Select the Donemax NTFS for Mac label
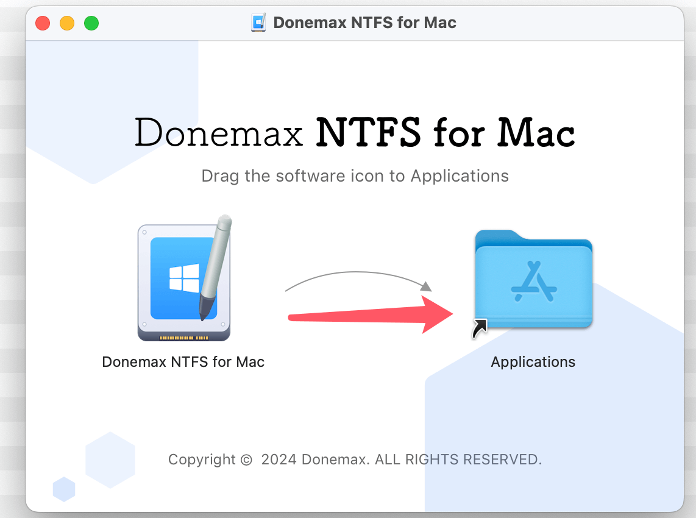Viewport: 696px width, 518px height. (183, 361)
